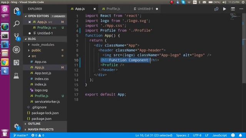
Task: Open the Extensions view in activity bar
Action: pos(16,62)
